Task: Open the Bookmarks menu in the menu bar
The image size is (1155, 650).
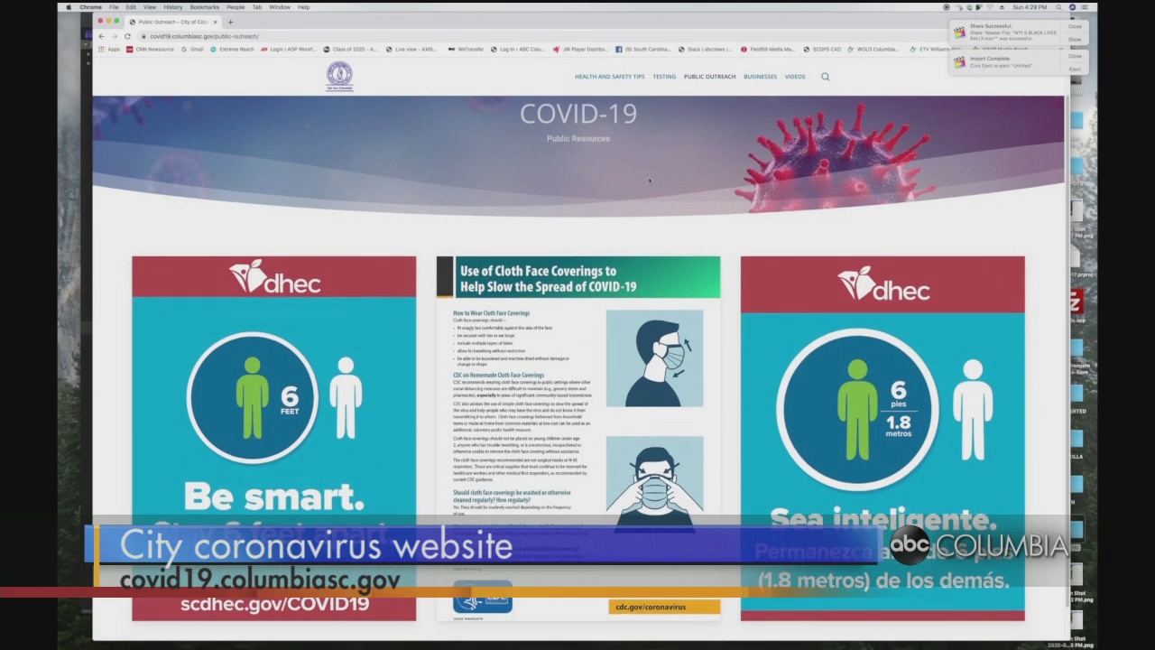Action: click(204, 7)
